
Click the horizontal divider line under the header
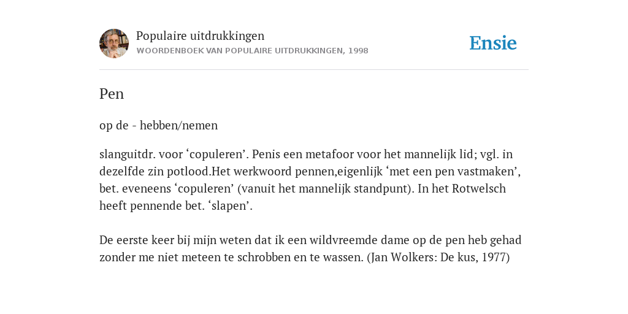pos(314,70)
